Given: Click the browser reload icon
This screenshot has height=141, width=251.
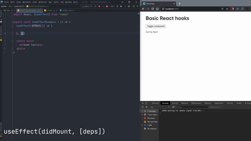Looking at the screenshot, I should [153, 9].
